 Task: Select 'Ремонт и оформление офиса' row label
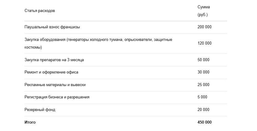tap(51, 72)
